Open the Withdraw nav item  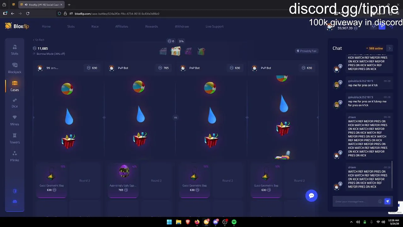(x=182, y=26)
